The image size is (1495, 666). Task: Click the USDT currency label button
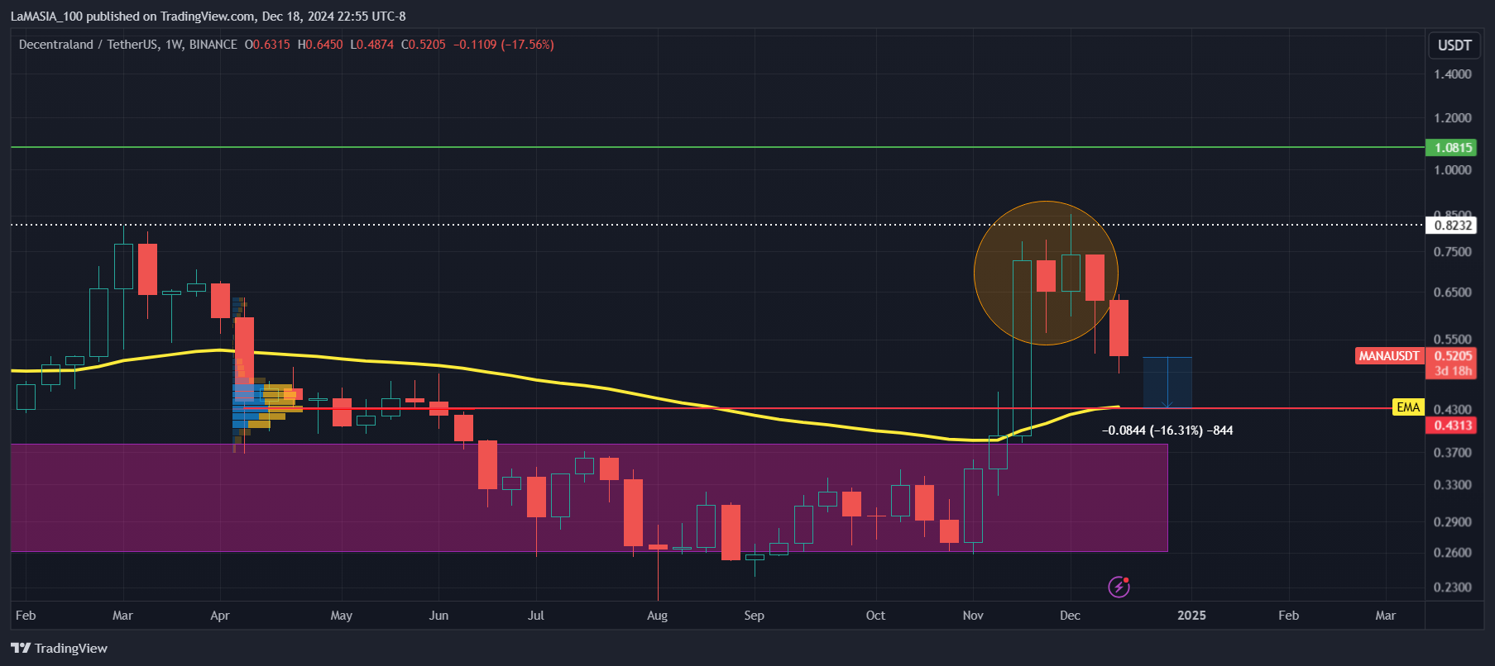pos(1454,45)
